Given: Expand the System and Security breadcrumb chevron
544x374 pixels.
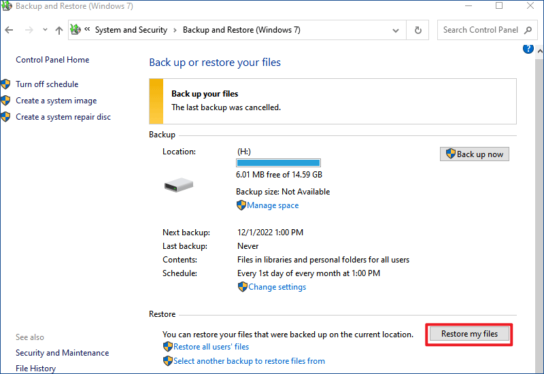Looking at the screenshot, I should pyautogui.click(x=175, y=30).
